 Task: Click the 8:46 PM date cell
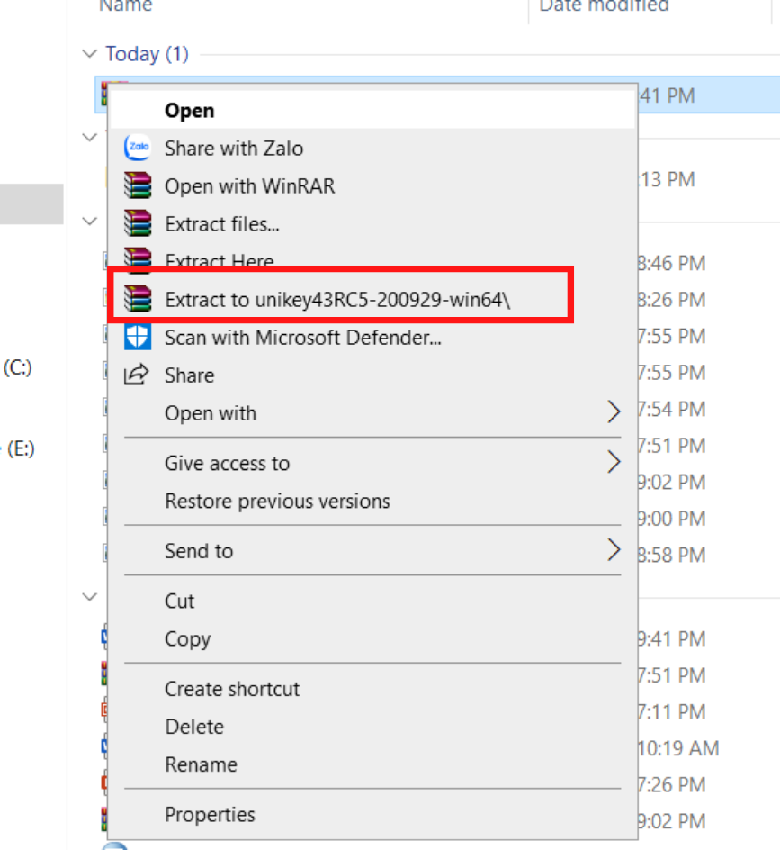[672, 264]
